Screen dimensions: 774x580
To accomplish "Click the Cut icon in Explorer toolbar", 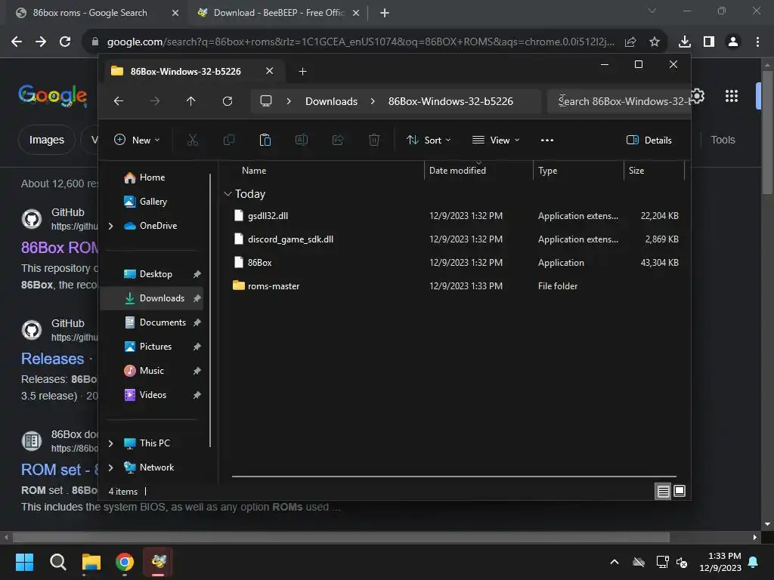I will [193, 140].
